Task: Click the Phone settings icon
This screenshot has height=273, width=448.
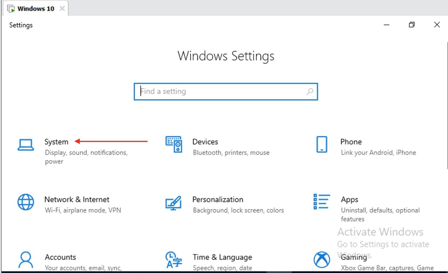Action: click(322, 144)
